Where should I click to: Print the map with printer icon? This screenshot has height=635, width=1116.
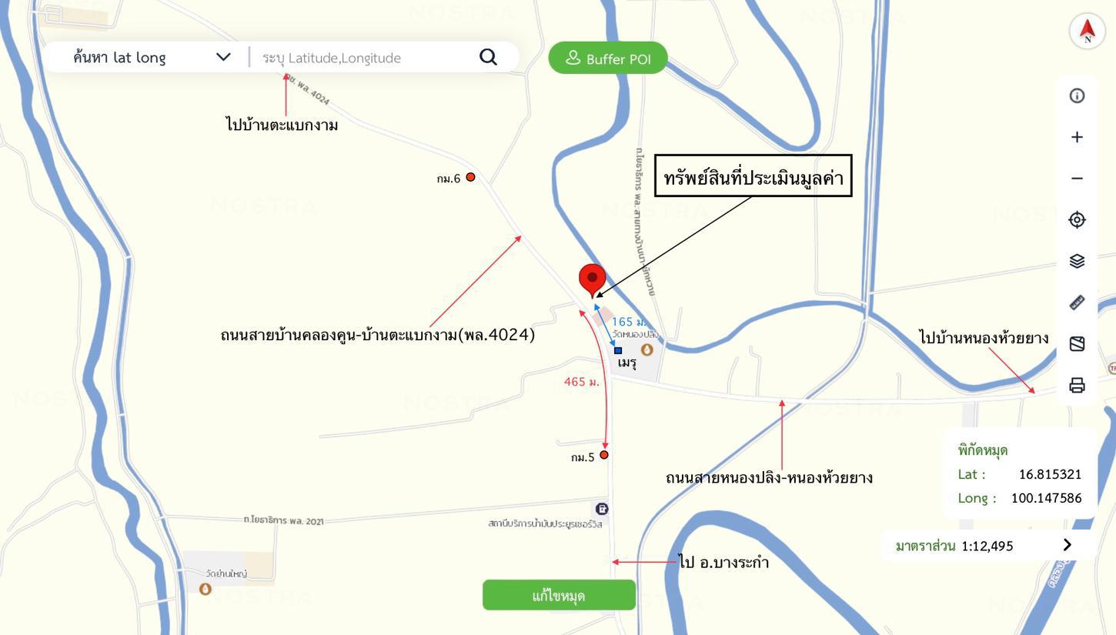click(1077, 385)
